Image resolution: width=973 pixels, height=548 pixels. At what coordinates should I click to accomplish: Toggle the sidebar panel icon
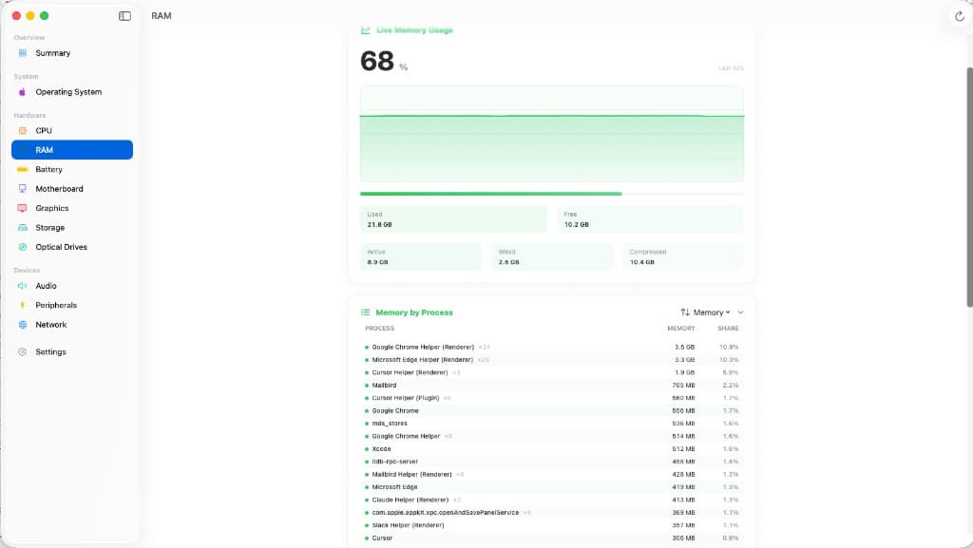point(124,16)
